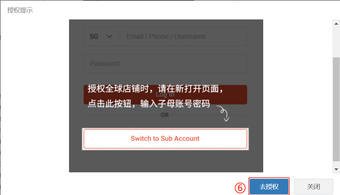Click the blue 去授权 button
Screen dimensions: 340x195
[269, 187]
